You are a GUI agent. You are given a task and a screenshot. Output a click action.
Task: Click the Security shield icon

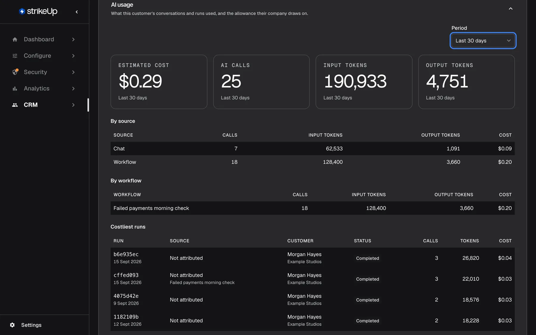pos(15,72)
